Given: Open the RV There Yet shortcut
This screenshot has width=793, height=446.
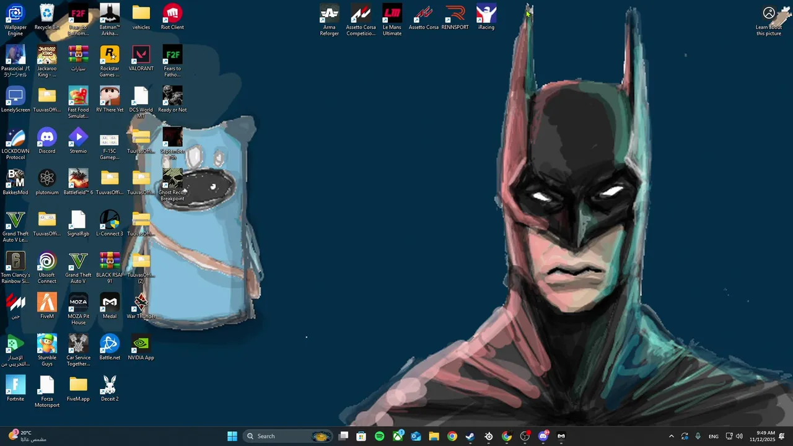Looking at the screenshot, I should pyautogui.click(x=110, y=100).
